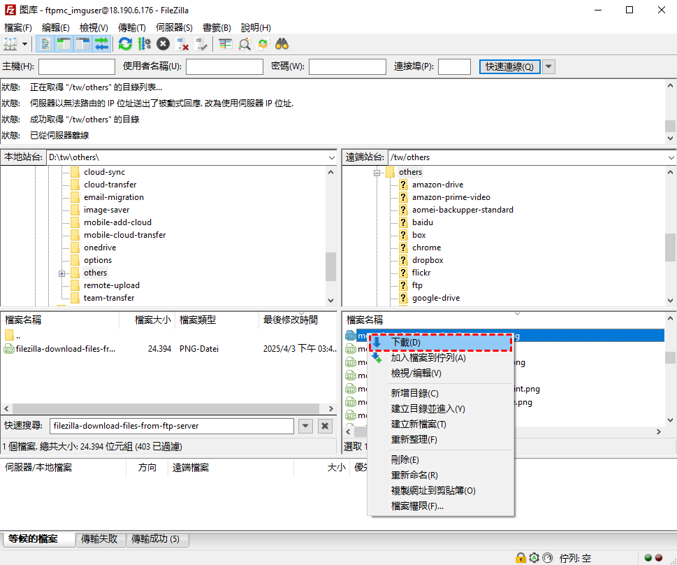Open the 說明(H) menu

pos(256,28)
